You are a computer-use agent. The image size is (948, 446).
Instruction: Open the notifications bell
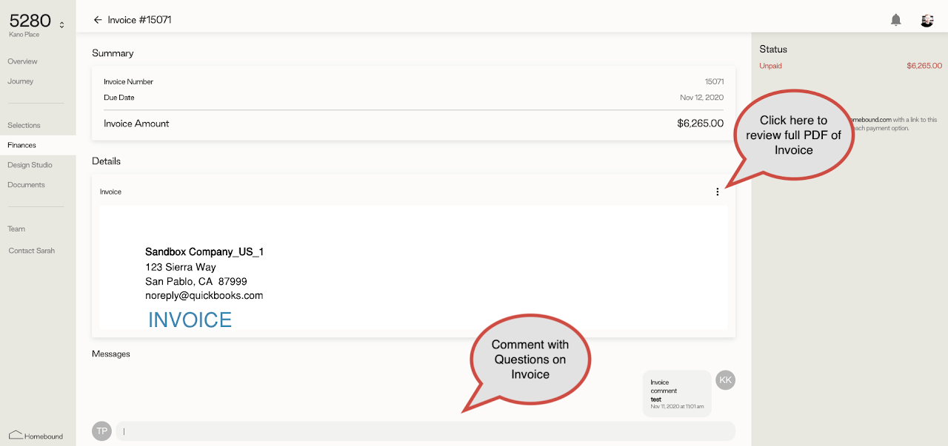[x=896, y=20]
